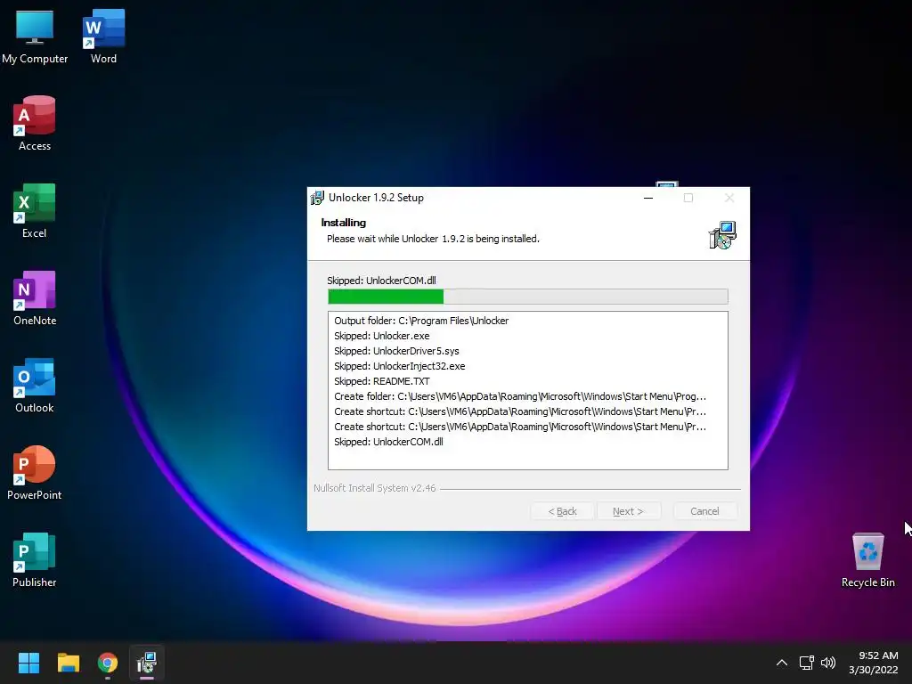912x684 pixels.
Task: Click the disabled Back button
Action: click(x=563, y=511)
